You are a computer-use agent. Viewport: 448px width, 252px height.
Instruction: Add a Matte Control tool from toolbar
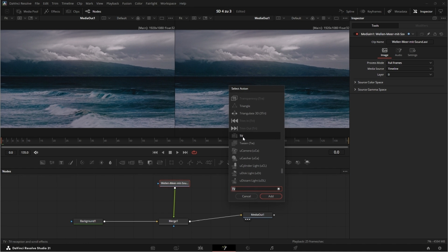pos(150,162)
